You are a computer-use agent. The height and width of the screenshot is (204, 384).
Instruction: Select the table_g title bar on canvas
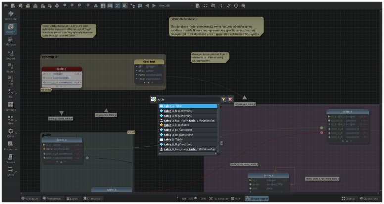[62, 69]
